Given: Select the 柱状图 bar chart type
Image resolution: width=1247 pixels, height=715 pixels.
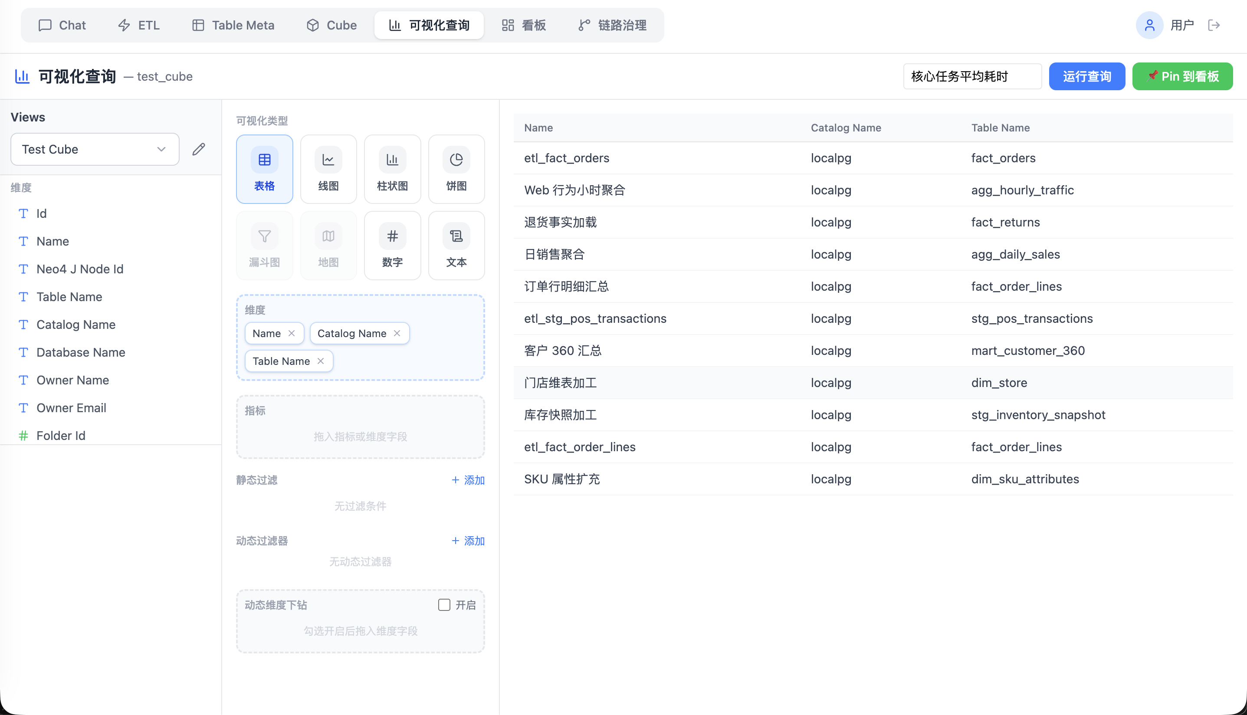Looking at the screenshot, I should click(392, 169).
